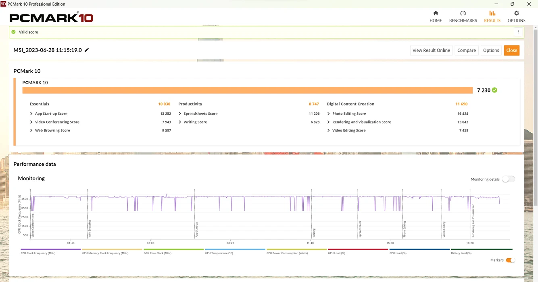Select GPU Temperature blue legend
The height and width of the screenshot is (282, 538).
click(x=235, y=251)
